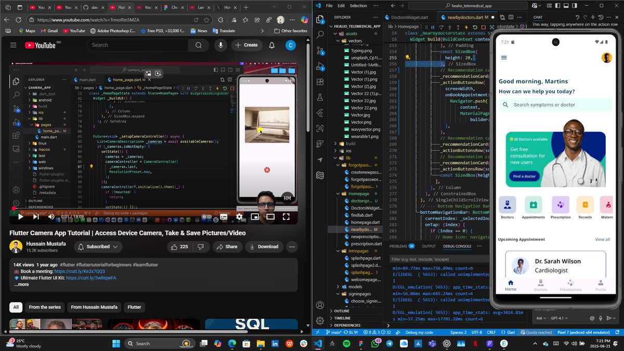Open the cutt.ly/Ke2x7QQ3 booking link
The image size is (624, 351).
pyautogui.click(x=80, y=271)
